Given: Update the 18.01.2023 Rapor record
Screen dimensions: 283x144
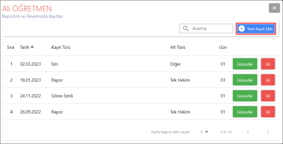Looking at the screenshot, I should [x=245, y=80].
